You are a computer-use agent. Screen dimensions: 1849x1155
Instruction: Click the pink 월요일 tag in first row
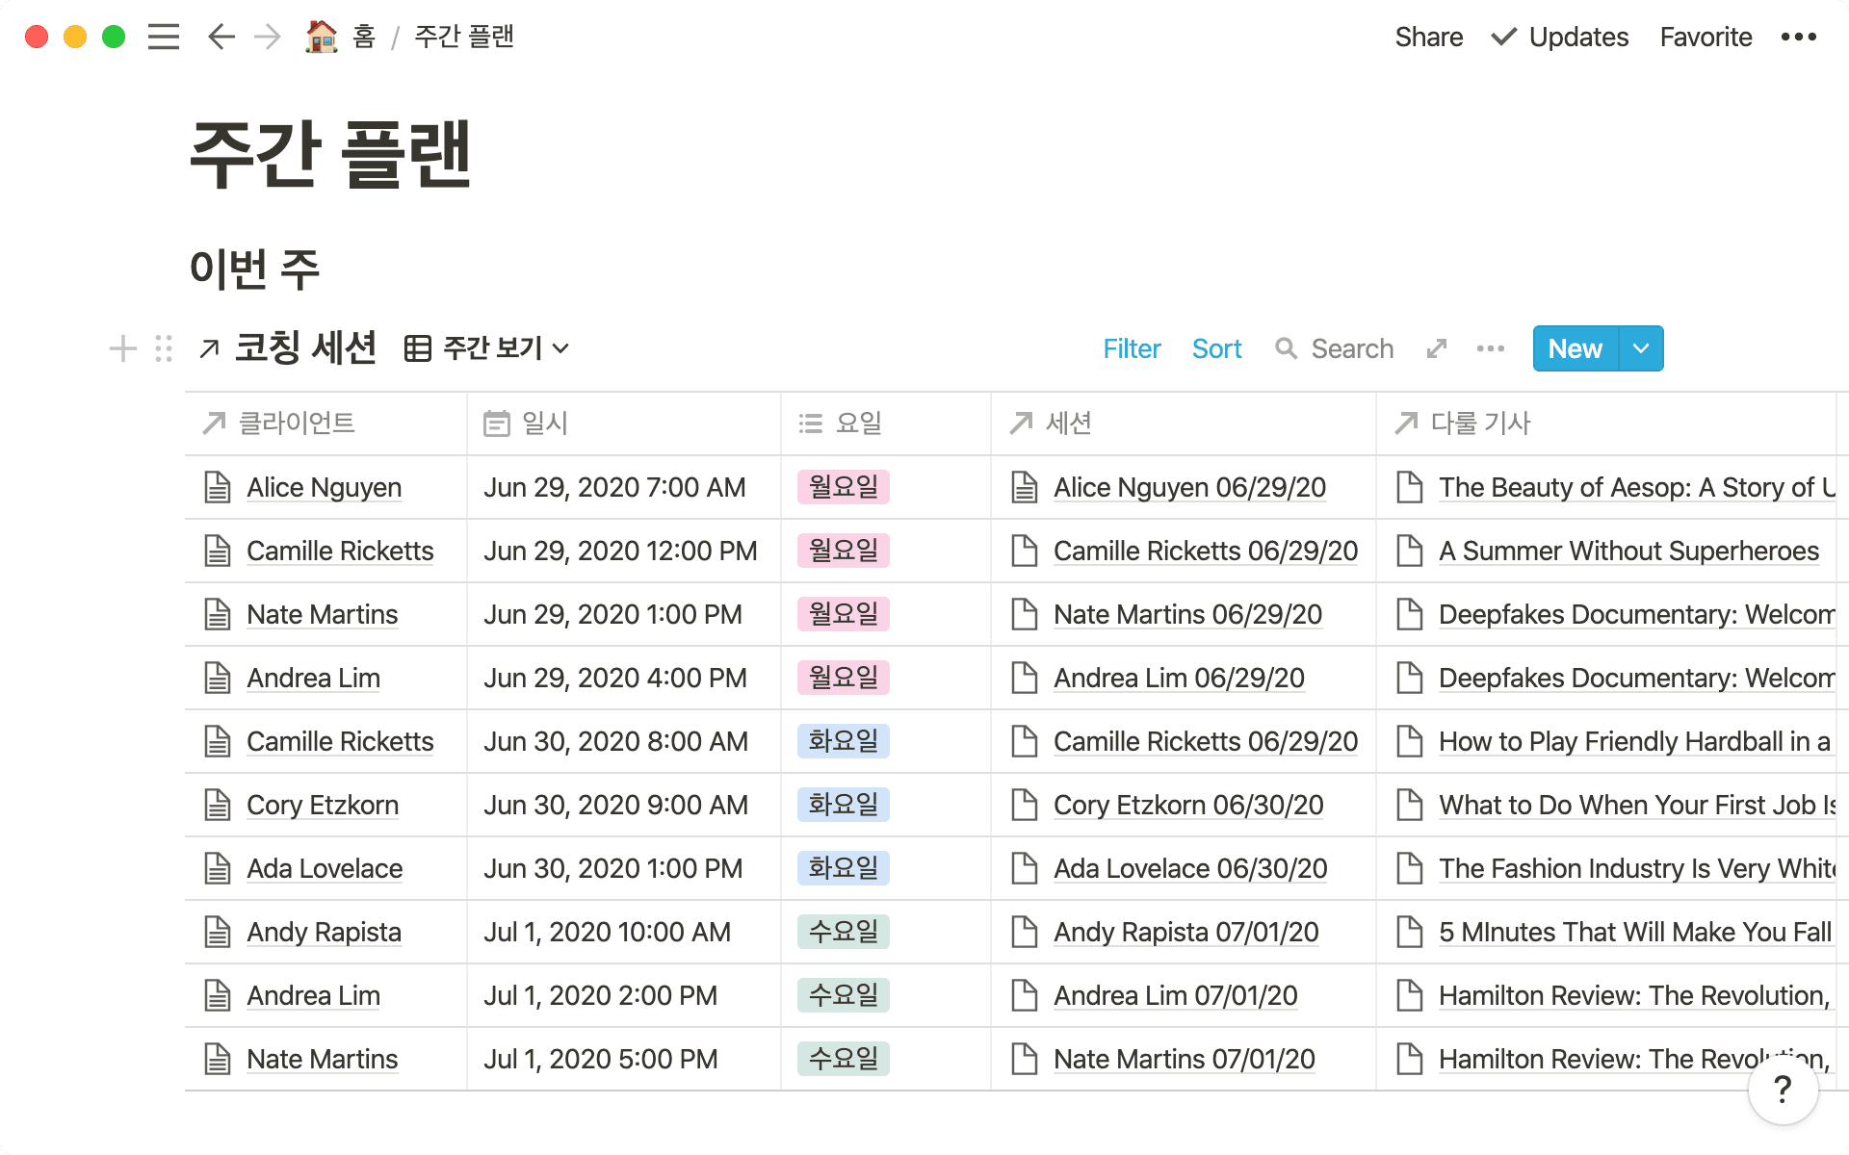click(843, 487)
